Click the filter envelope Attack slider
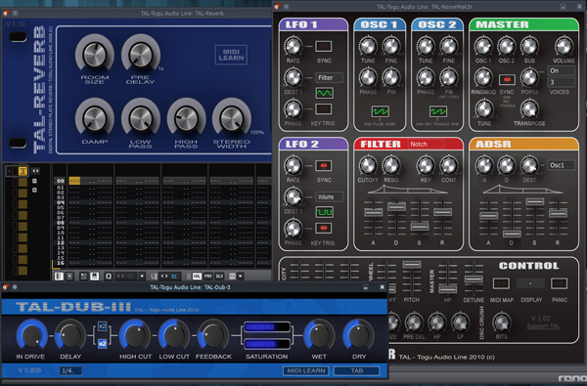Screen dimensions: 587x386 click(374, 212)
